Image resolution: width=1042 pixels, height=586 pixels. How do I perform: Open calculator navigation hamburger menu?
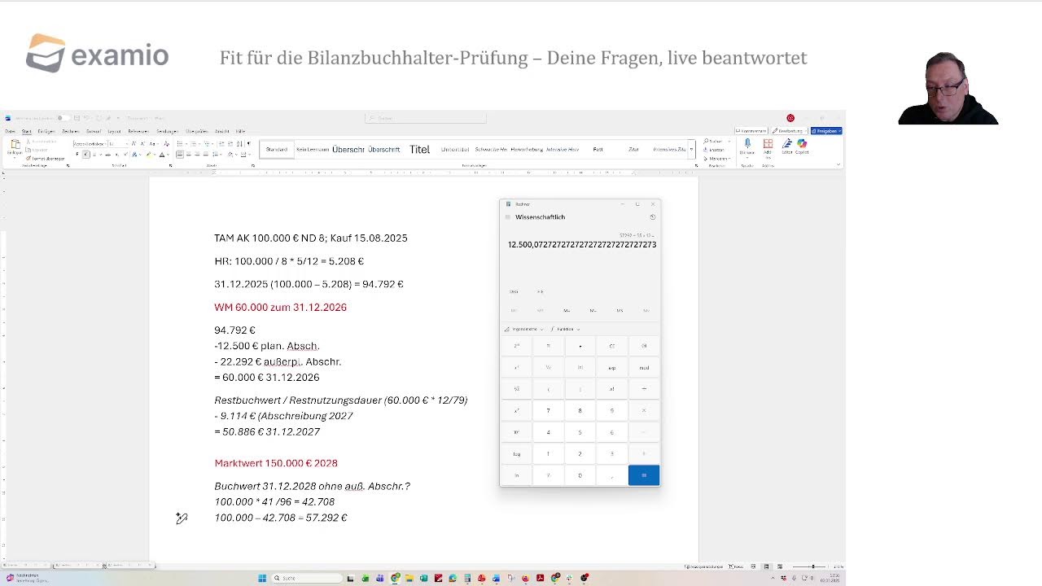tap(508, 217)
